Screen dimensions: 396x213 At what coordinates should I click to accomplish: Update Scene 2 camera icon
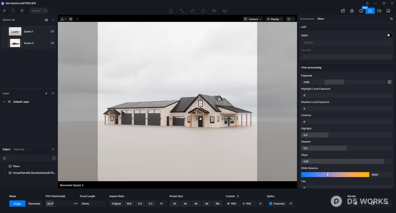[52, 43]
